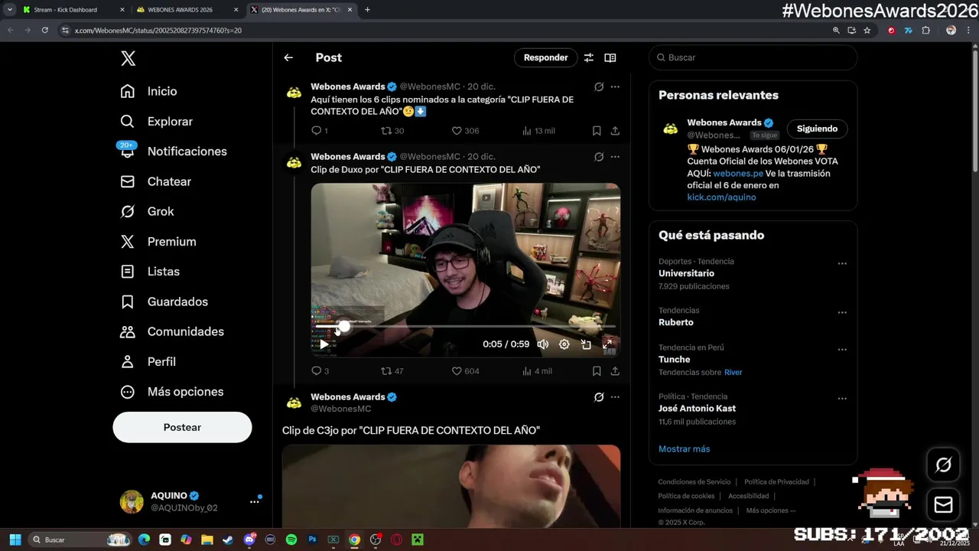The width and height of the screenshot is (979, 551).
Task: Click the Siguiendo button
Action: (817, 129)
